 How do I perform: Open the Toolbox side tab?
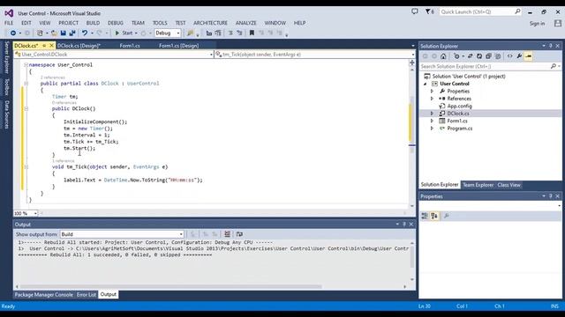(x=6, y=86)
